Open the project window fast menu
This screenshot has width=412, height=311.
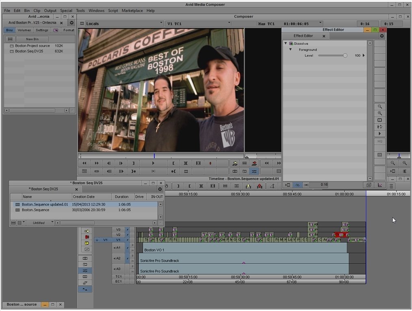(x=72, y=23)
